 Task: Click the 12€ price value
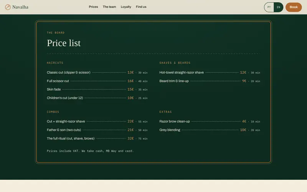point(243,73)
